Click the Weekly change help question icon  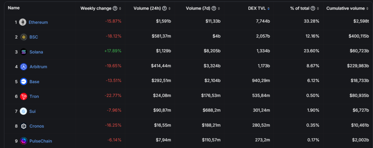115,8
